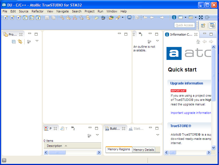Viewport: 219px width, 165px height.
Task: Open Outline view menu triangle
Action: tap(157, 41)
